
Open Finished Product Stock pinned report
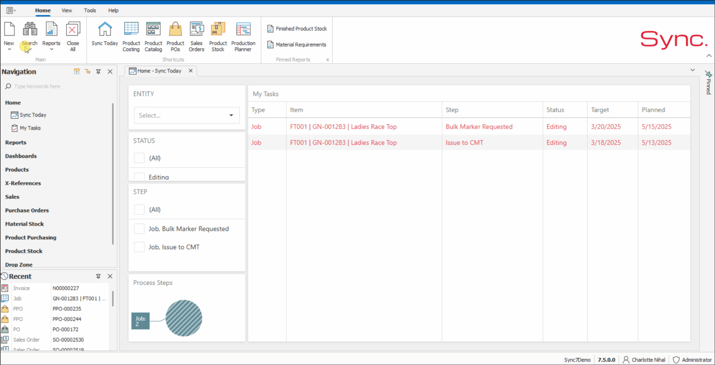coord(297,28)
